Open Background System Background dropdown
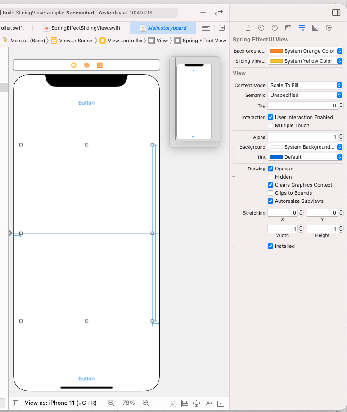347x412 pixels. (x=305, y=147)
